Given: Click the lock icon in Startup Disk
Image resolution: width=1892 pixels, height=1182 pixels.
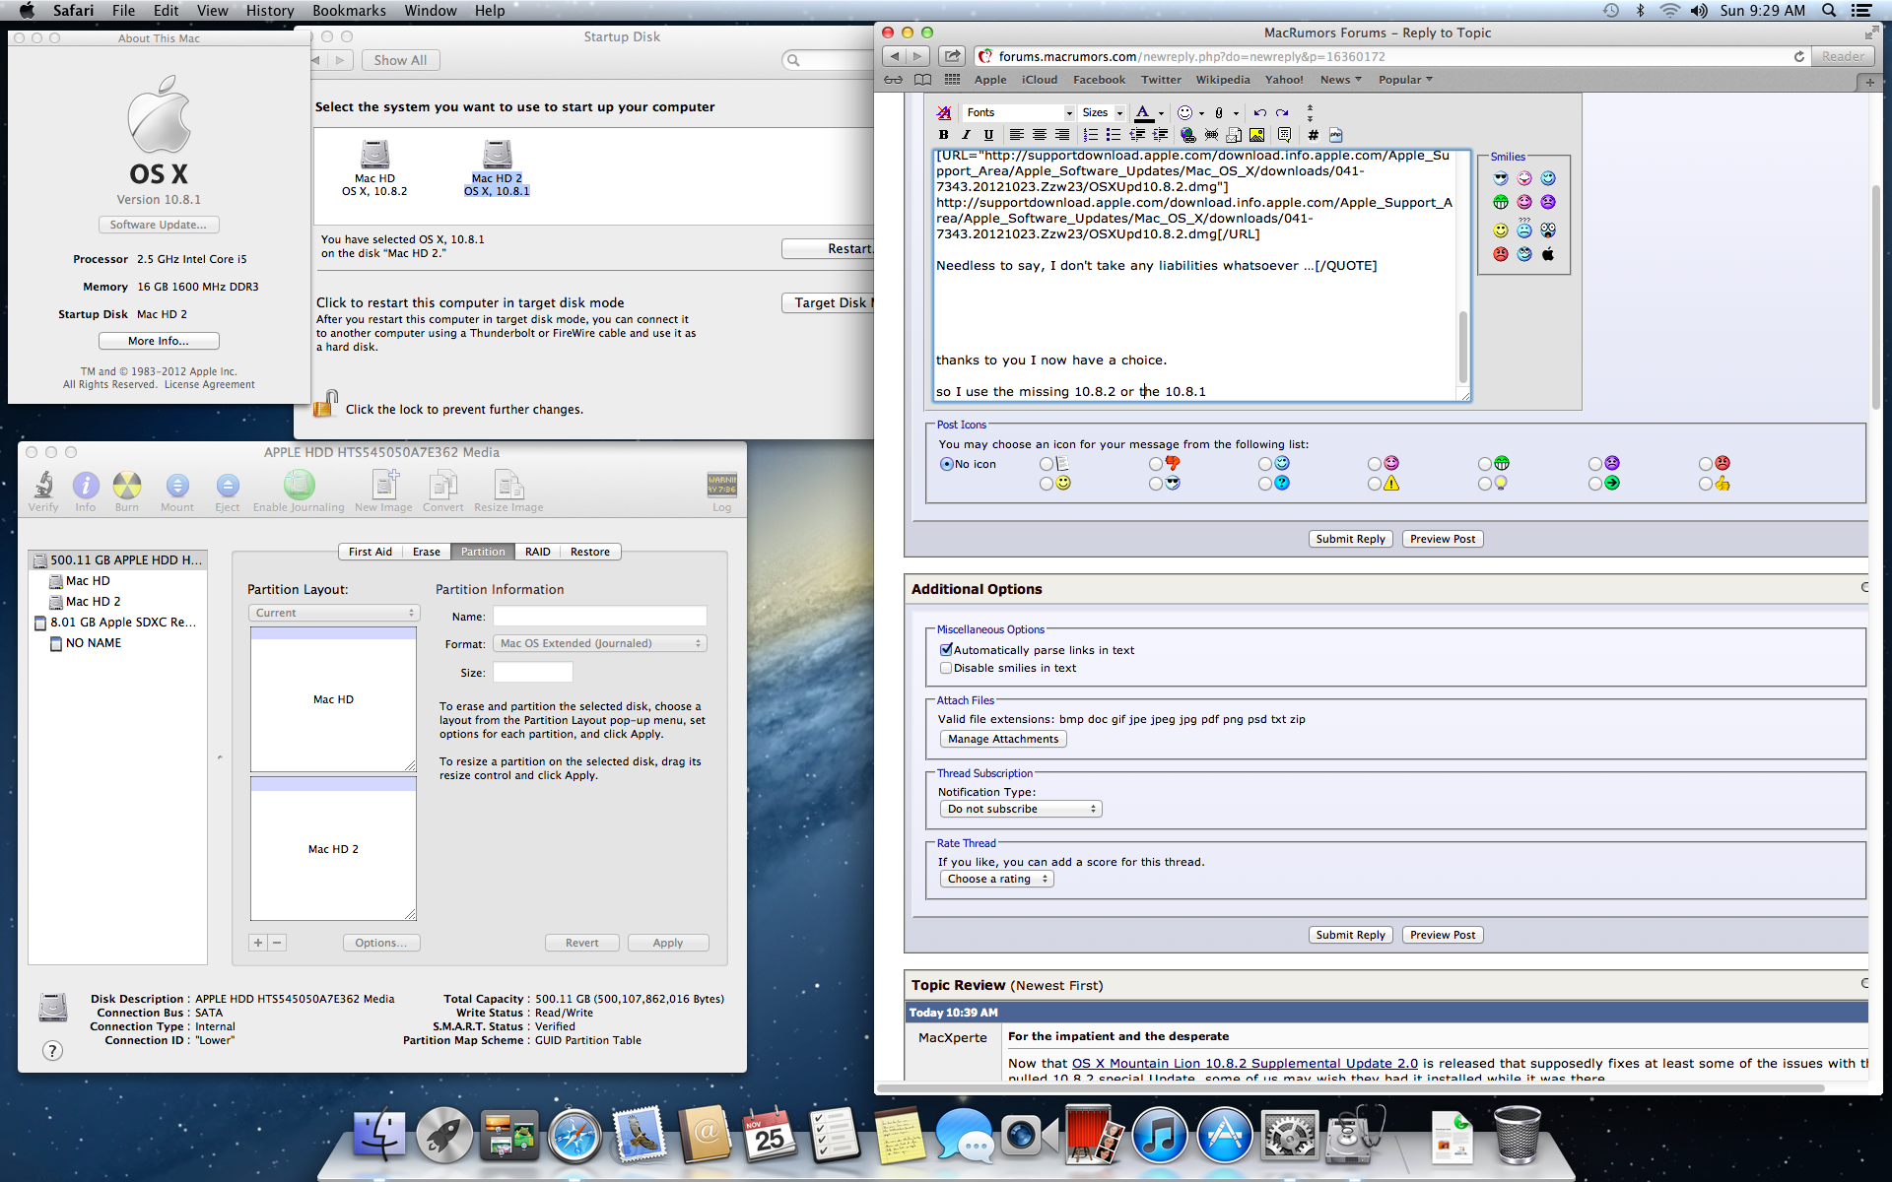Looking at the screenshot, I should (325, 404).
